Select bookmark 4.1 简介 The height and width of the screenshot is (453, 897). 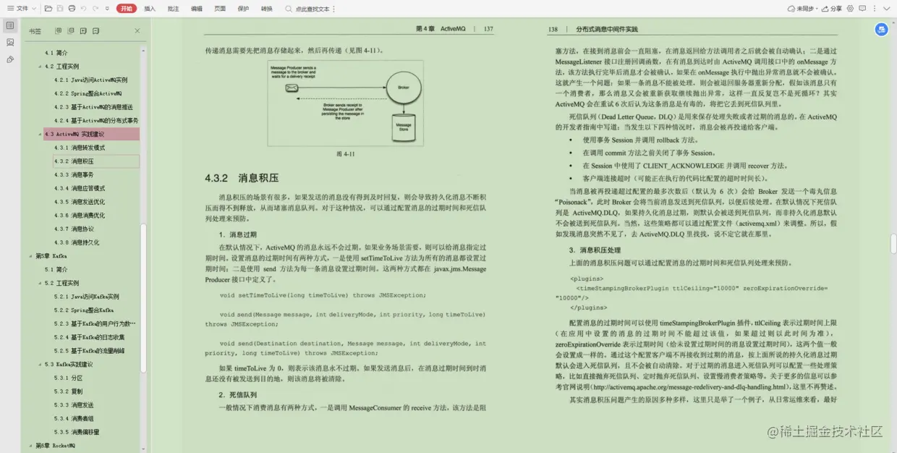[x=56, y=53]
